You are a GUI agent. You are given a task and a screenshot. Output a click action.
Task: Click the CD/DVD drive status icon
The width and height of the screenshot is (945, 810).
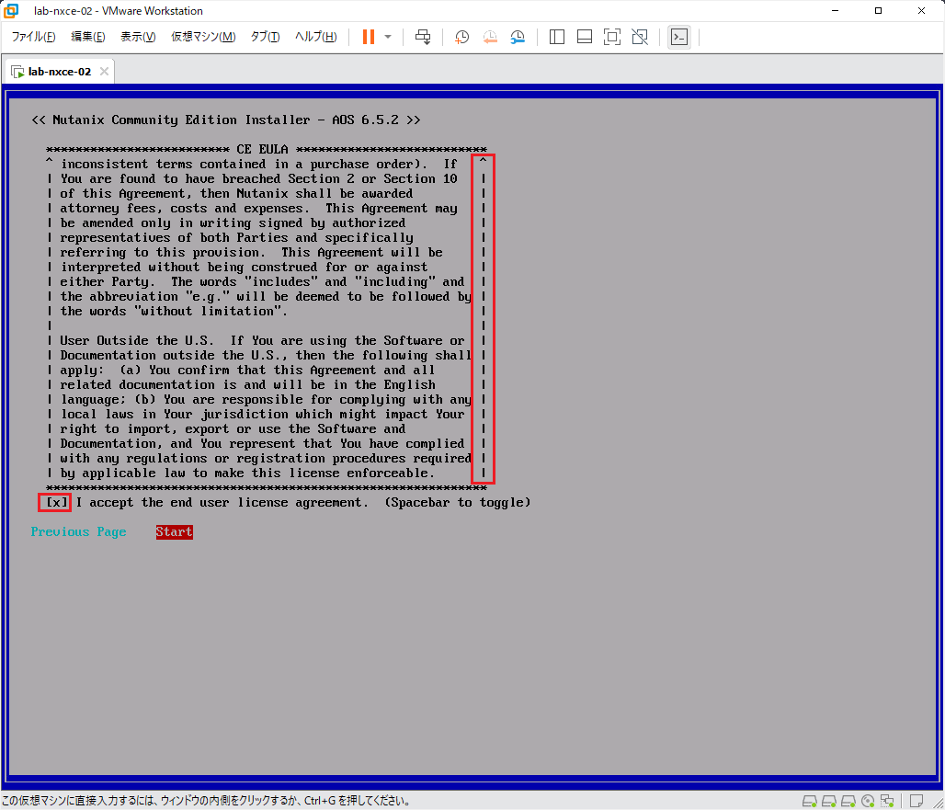(x=868, y=801)
